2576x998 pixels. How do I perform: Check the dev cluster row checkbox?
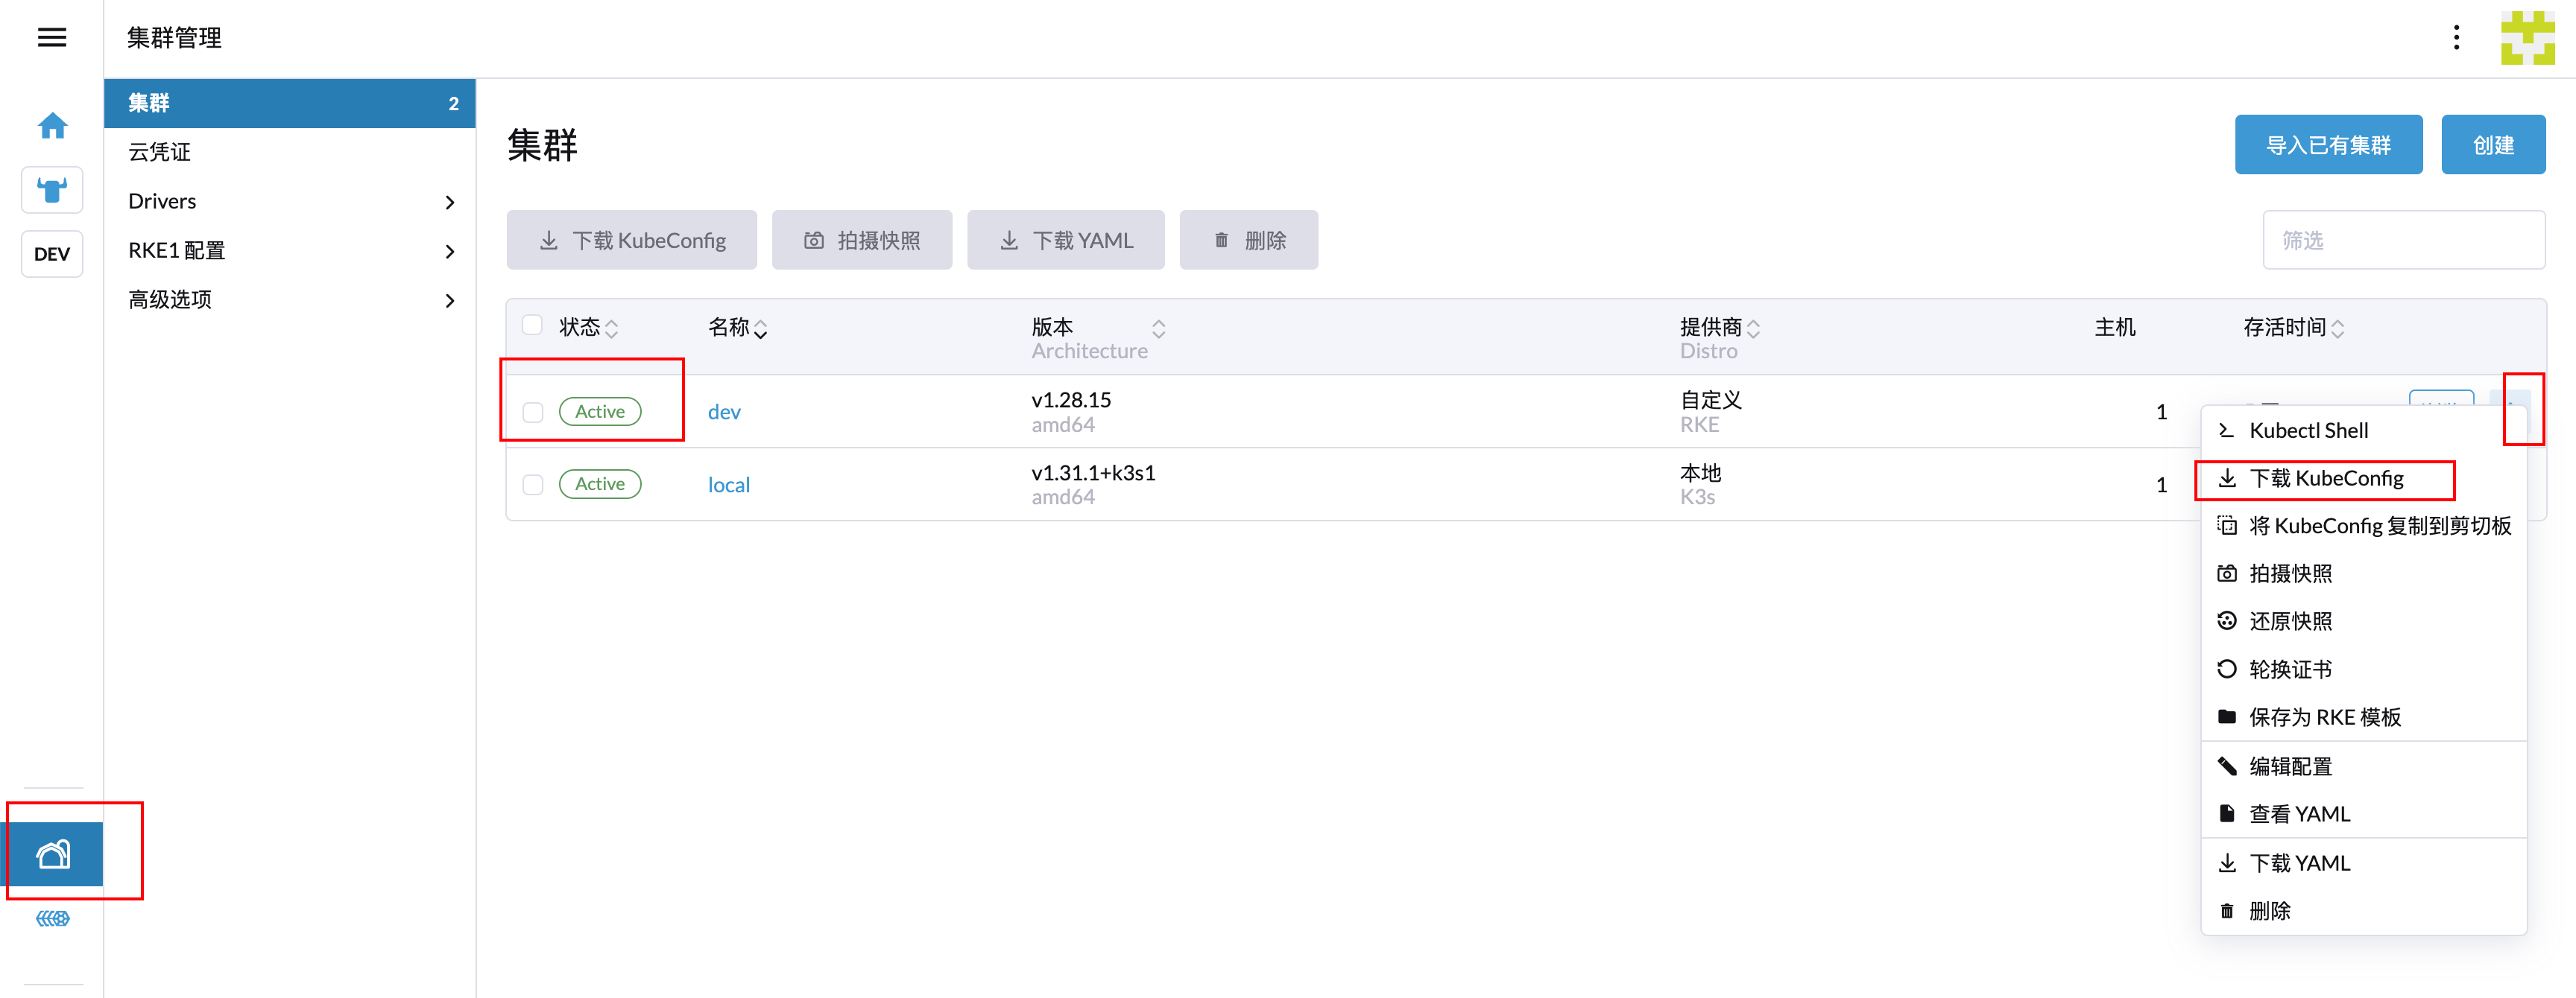[x=533, y=412]
